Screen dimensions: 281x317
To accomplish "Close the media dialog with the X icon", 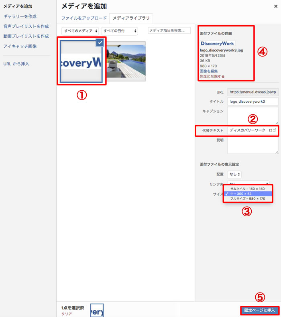I will click(275, 6).
